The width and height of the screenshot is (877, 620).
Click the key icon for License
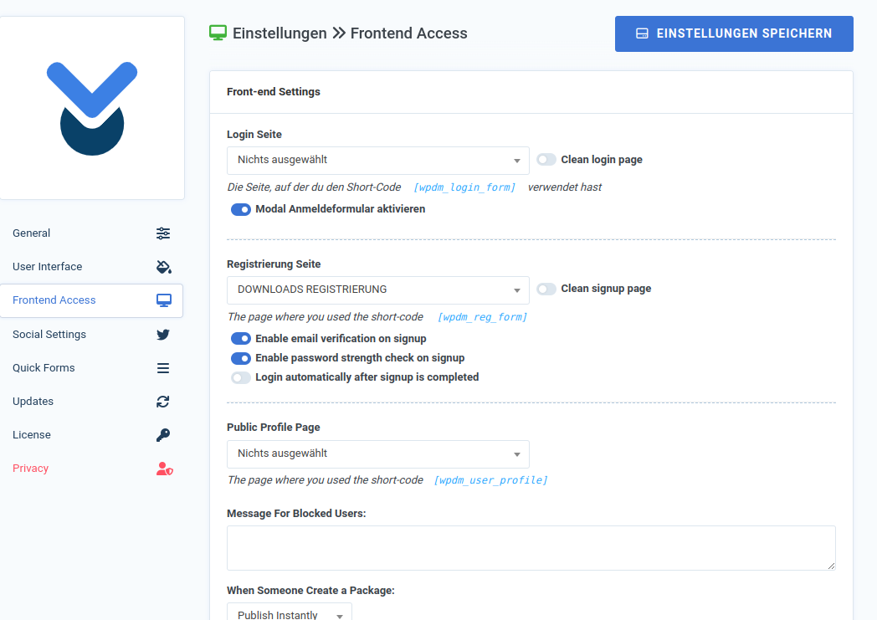pos(163,435)
